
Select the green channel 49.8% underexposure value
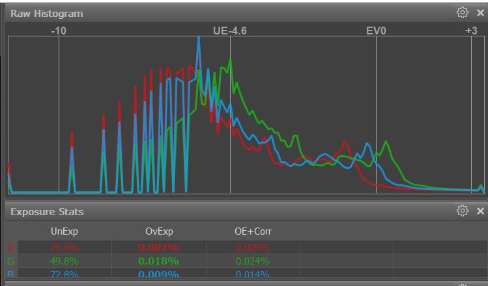pyautogui.click(x=65, y=261)
